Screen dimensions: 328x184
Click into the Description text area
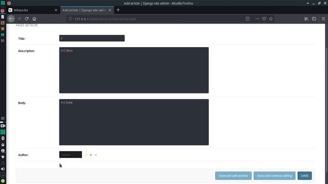click(134, 70)
